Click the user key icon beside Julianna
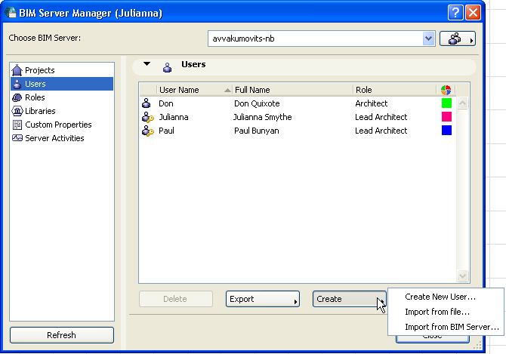The height and width of the screenshot is (354, 506). 148,117
